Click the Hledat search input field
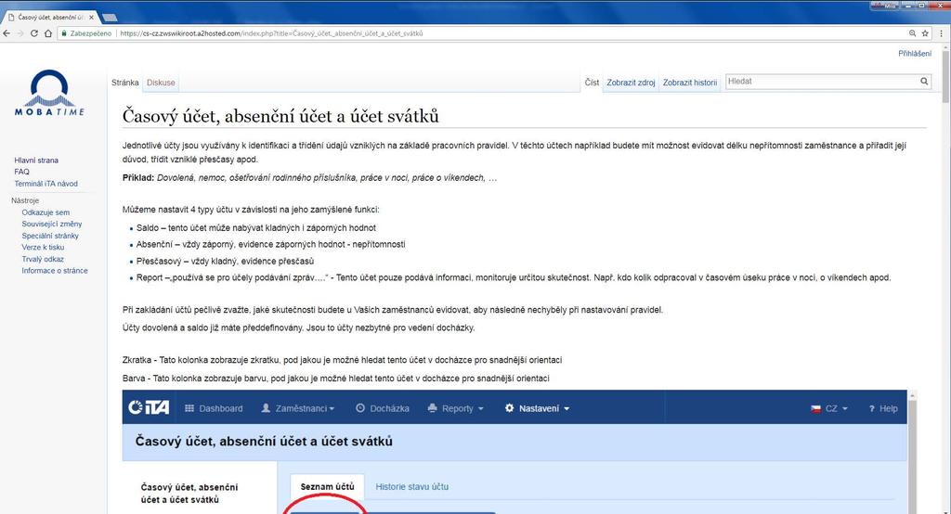951x514 pixels. click(x=822, y=82)
